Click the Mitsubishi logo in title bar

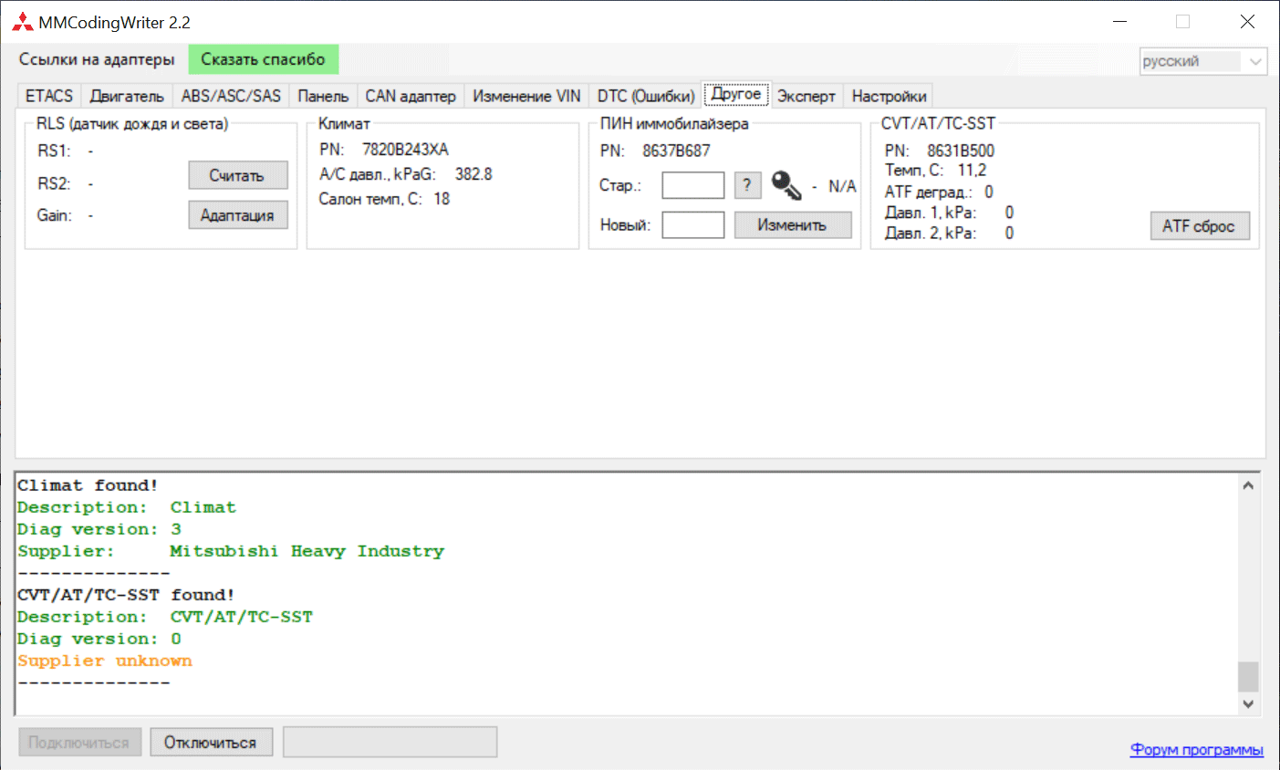[x=22, y=22]
